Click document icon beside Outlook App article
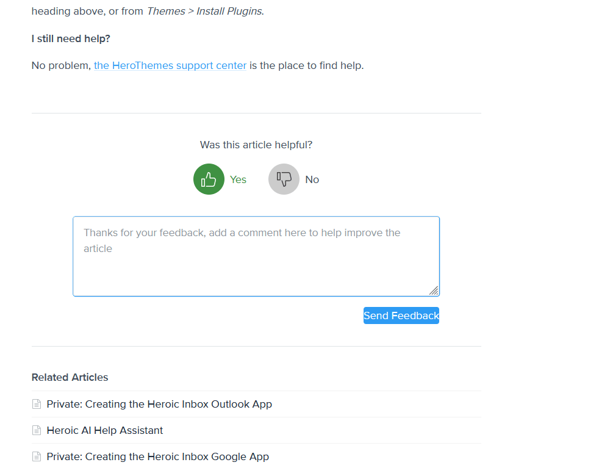 coord(37,404)
